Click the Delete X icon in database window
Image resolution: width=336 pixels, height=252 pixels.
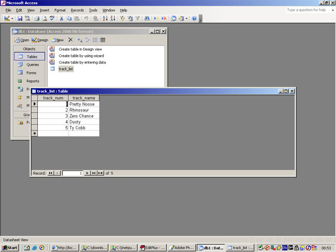tap(70, 40)
